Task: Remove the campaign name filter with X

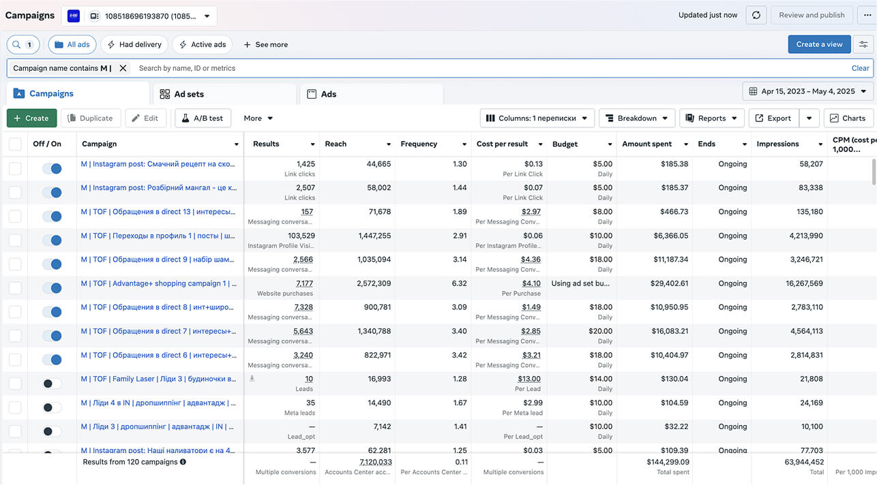Action: pyautogui.click(x=123, y=68)
